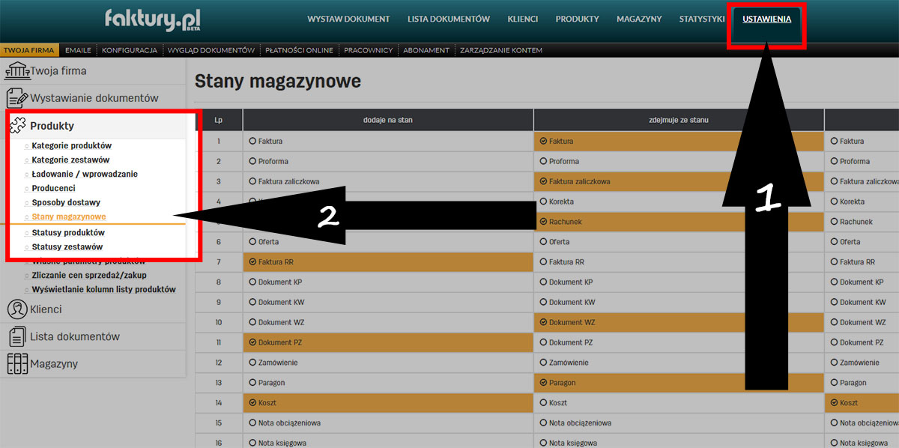Click the Sposoby dostawy link
Screen dimensions: 899x448
65,202
